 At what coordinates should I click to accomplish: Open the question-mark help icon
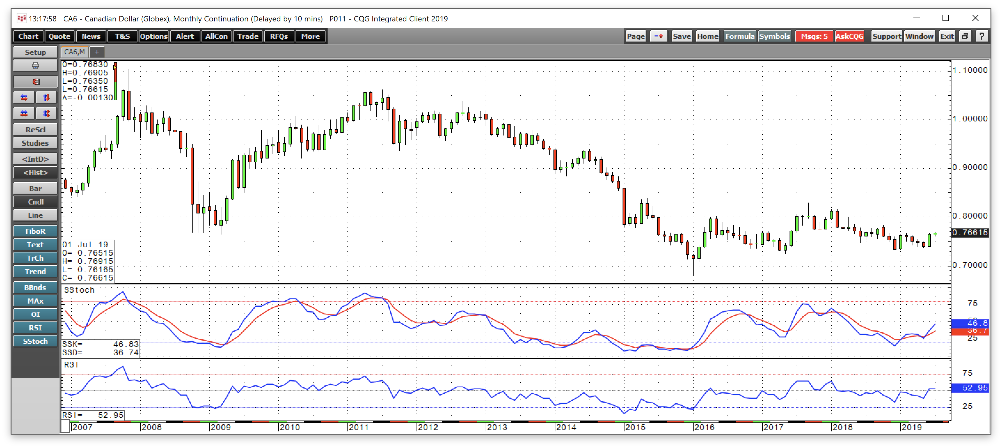point(982,36)
